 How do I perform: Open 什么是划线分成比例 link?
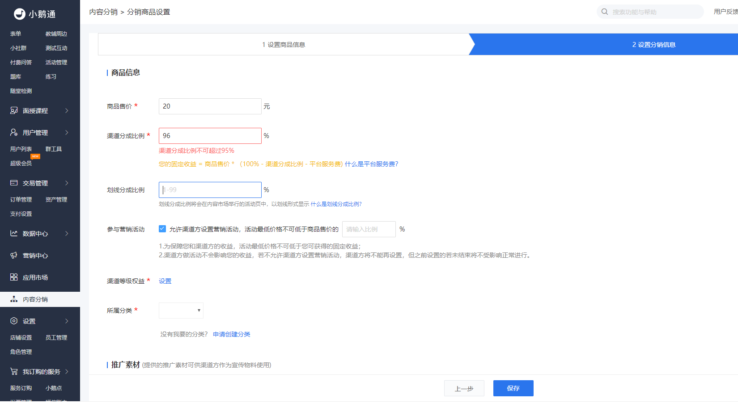coord(336,204)
